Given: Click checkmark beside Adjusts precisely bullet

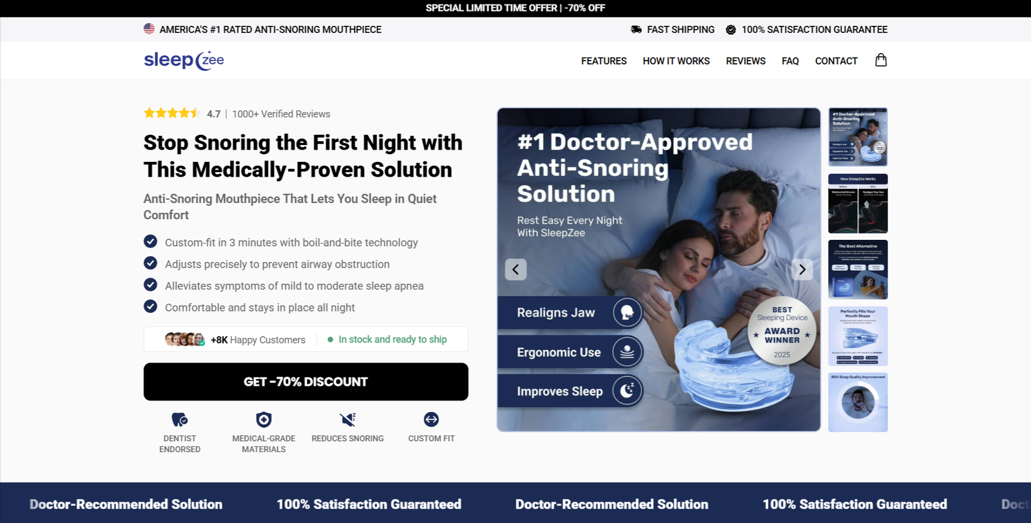Looking at the screenshot, I should point(150,263).
